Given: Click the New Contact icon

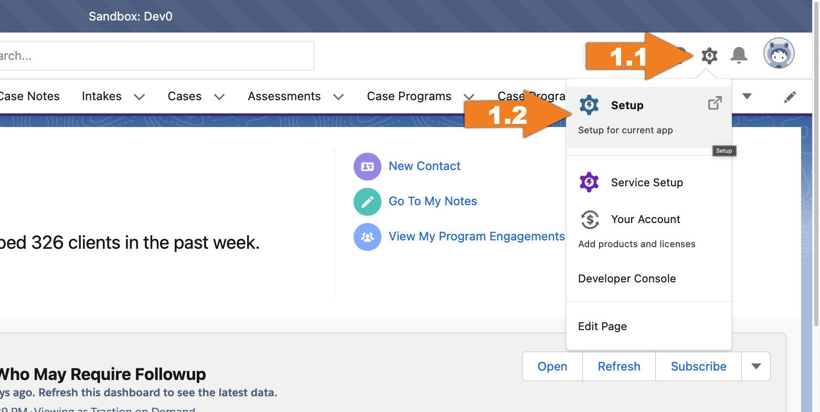Looking at the screenshot, I should coord(367,166).
